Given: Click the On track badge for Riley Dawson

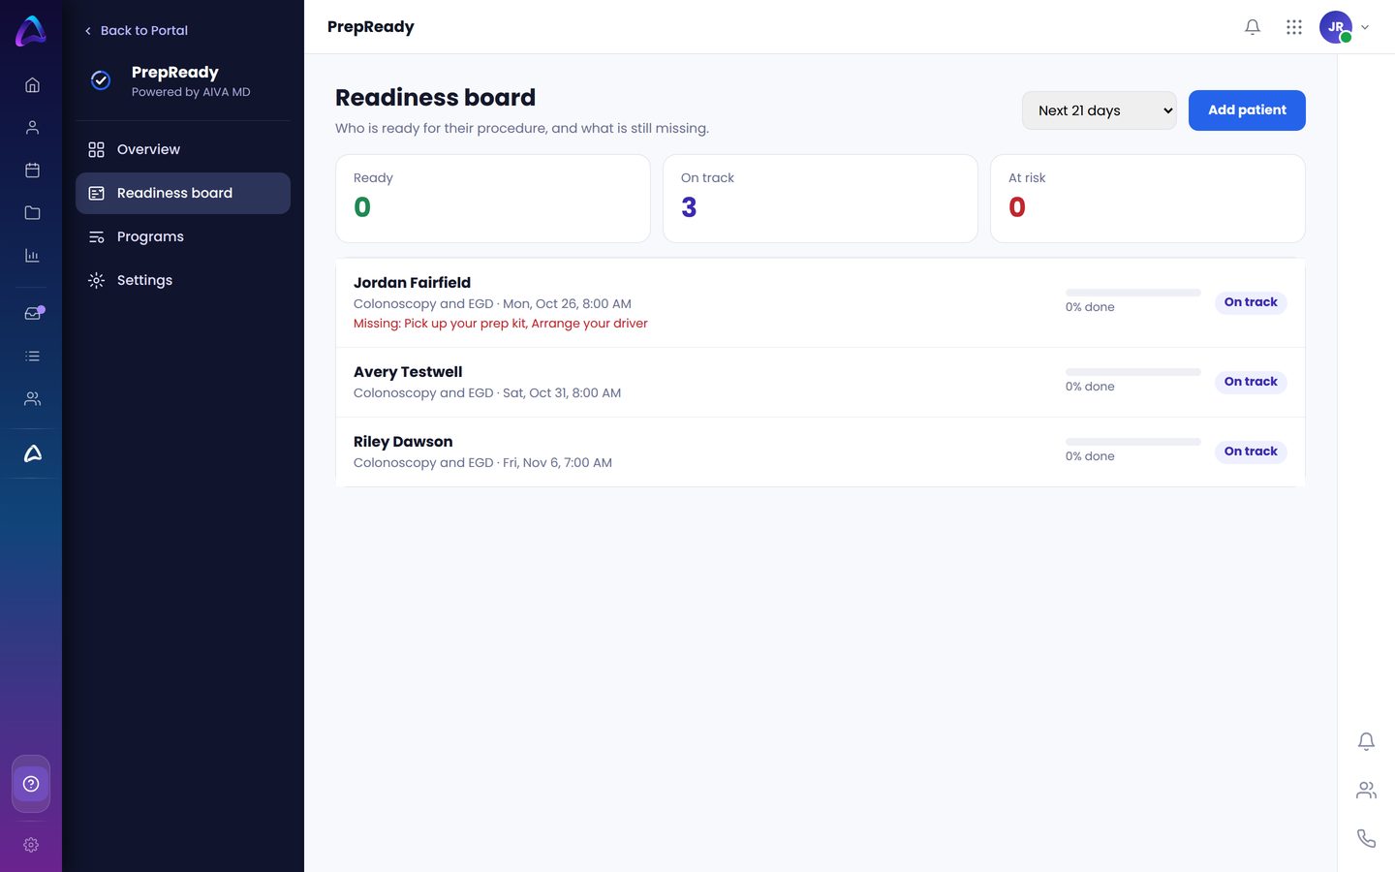Looking at the screenshot, I should [1251, 452].
